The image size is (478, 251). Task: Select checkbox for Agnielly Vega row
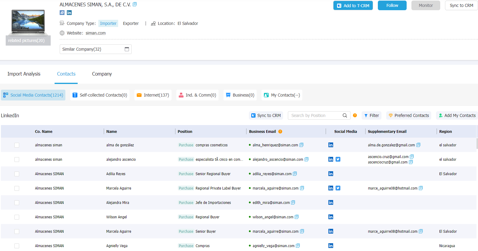pyautogui.click(x=17, y=246)
